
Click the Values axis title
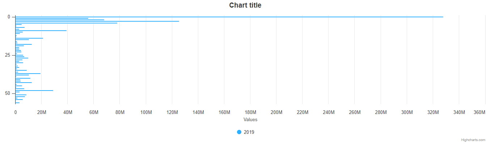click(250, 119)
